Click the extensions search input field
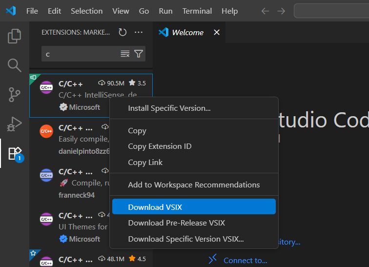Viewport: 369px width, 267px height. pos(81,54)
